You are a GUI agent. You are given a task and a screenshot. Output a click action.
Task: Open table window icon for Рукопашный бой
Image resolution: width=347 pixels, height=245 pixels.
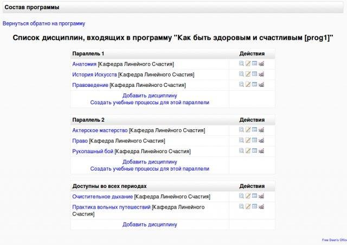254,151
